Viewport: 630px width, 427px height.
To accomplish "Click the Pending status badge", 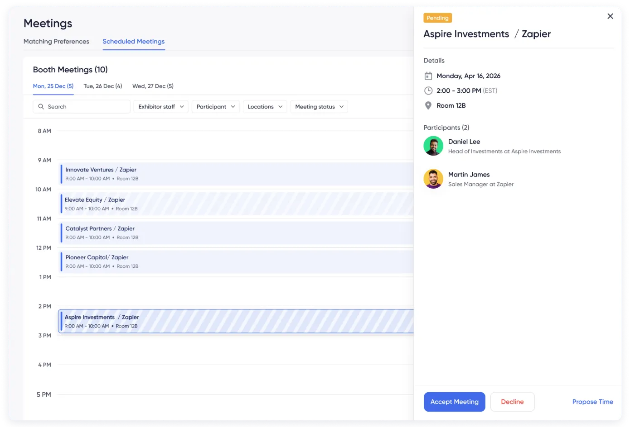I will [437, 18].
